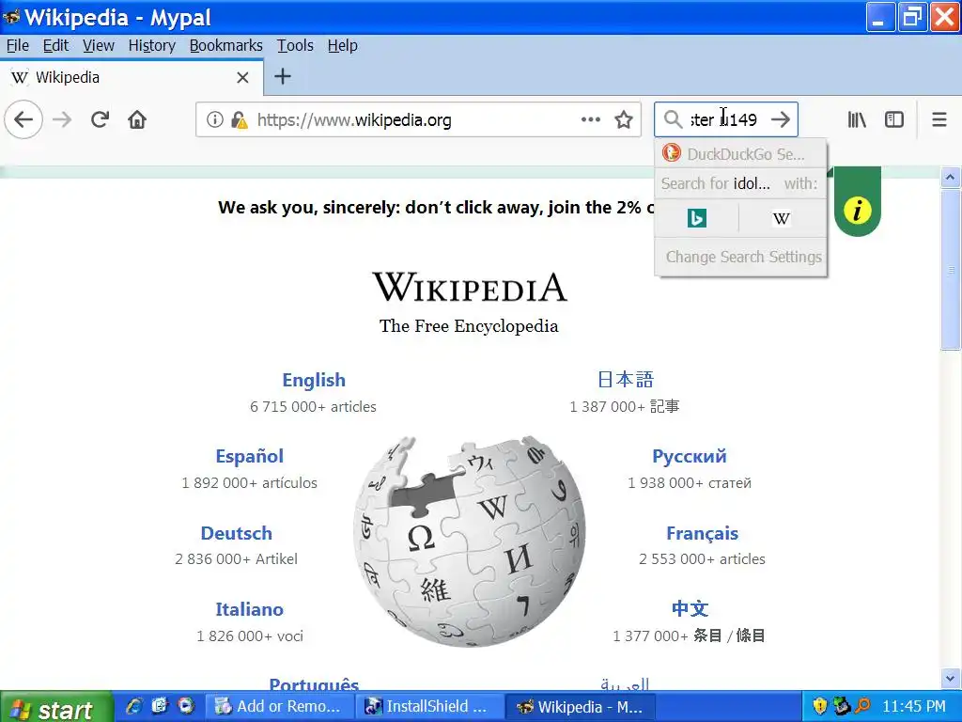
Task: Click the Wikipedia puzzle globe logo
Action: click(469, 541)
